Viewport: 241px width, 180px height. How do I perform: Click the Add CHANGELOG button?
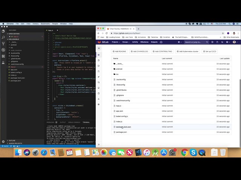[x=139, y=51]
